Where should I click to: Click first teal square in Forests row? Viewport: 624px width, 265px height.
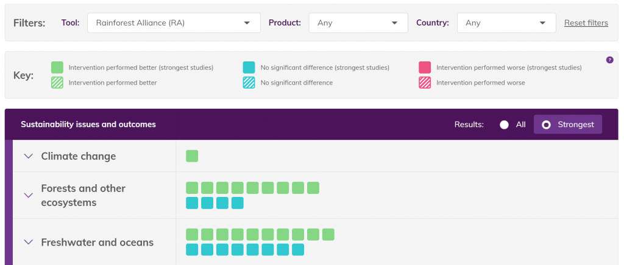[x=192, y=203]
